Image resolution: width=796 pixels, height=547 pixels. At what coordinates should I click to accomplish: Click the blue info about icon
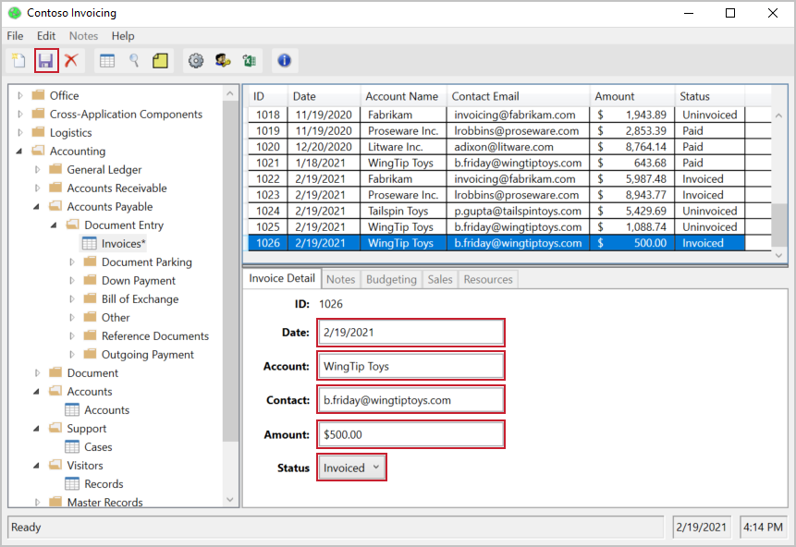click(x=285, y=61)
